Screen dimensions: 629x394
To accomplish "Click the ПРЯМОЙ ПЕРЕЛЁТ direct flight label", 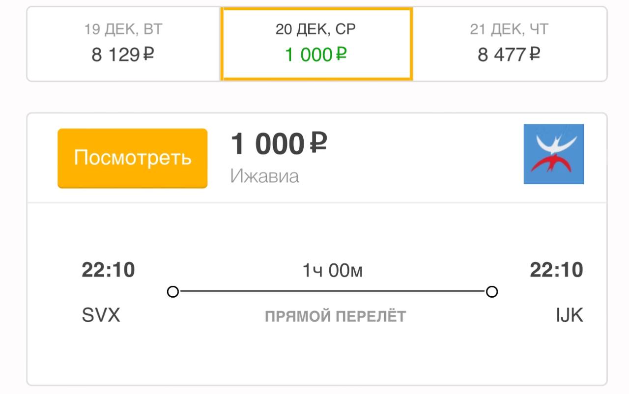I will (x=336, y=316).
